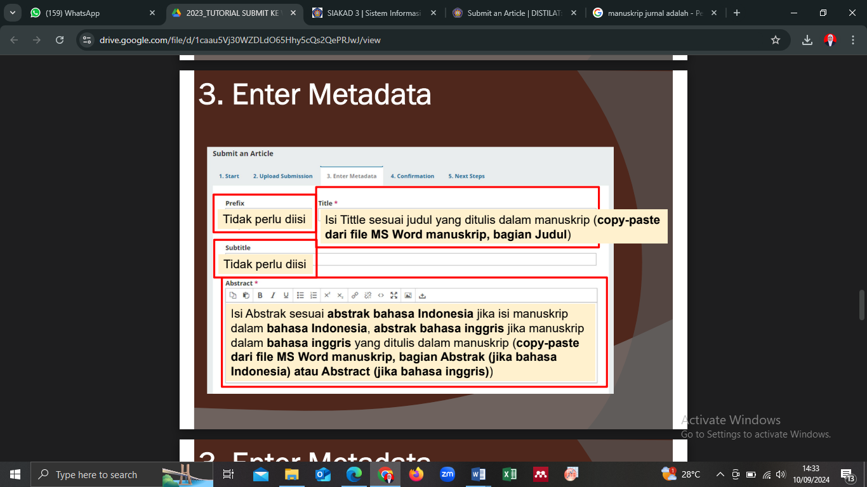Open Task View on the taskbar
Image resolution: width=867 pixels, height=487 pixels.
tap(228, 474)
